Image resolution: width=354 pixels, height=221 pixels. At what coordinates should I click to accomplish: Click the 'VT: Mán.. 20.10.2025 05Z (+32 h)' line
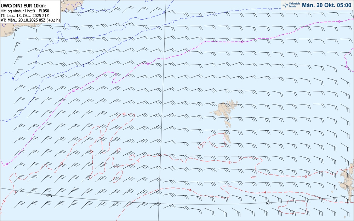point(30,20)
